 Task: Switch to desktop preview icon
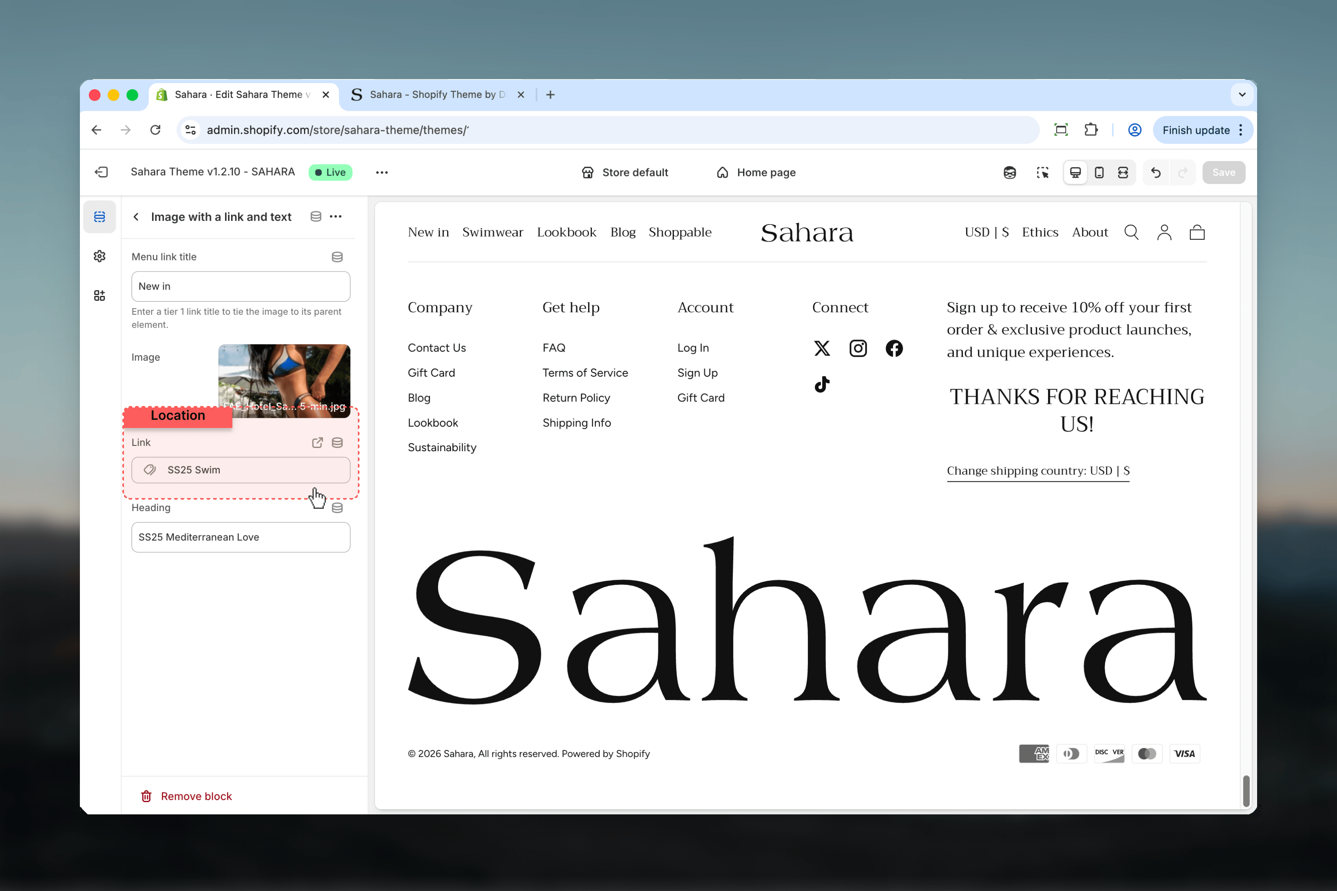click(1075, 173)
